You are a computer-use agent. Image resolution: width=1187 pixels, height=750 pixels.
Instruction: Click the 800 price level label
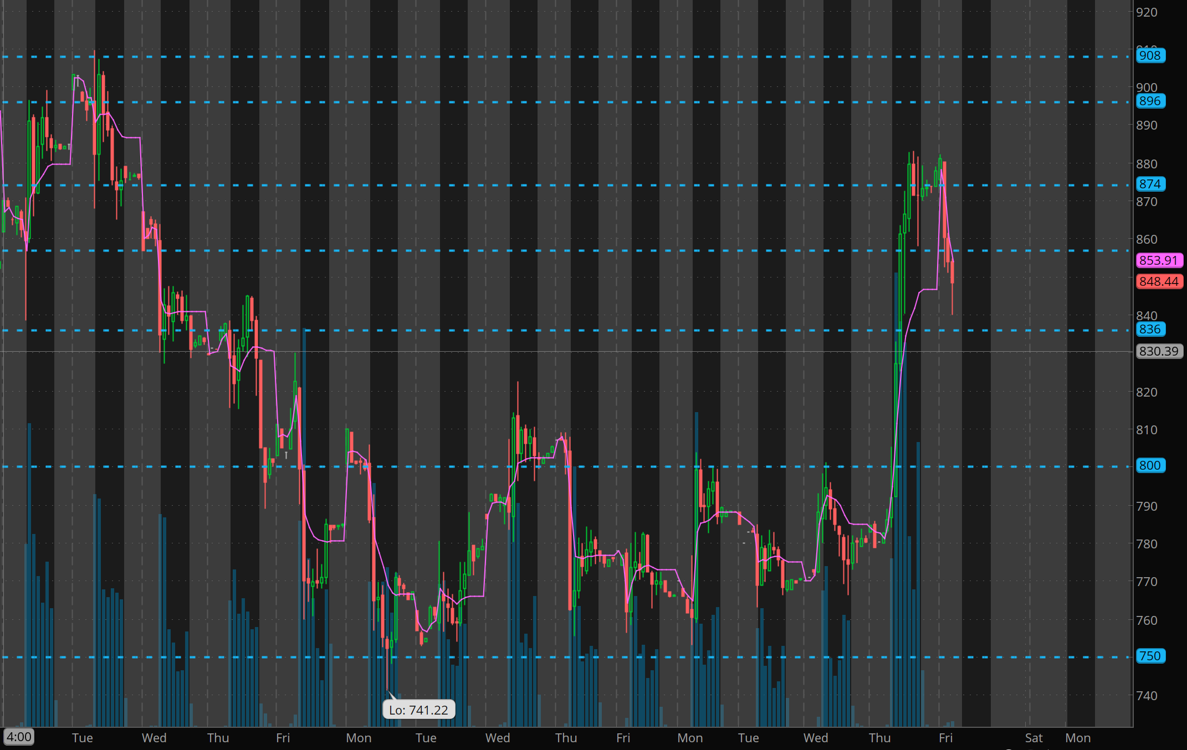pyautogui.click(x=1150, y=466)
